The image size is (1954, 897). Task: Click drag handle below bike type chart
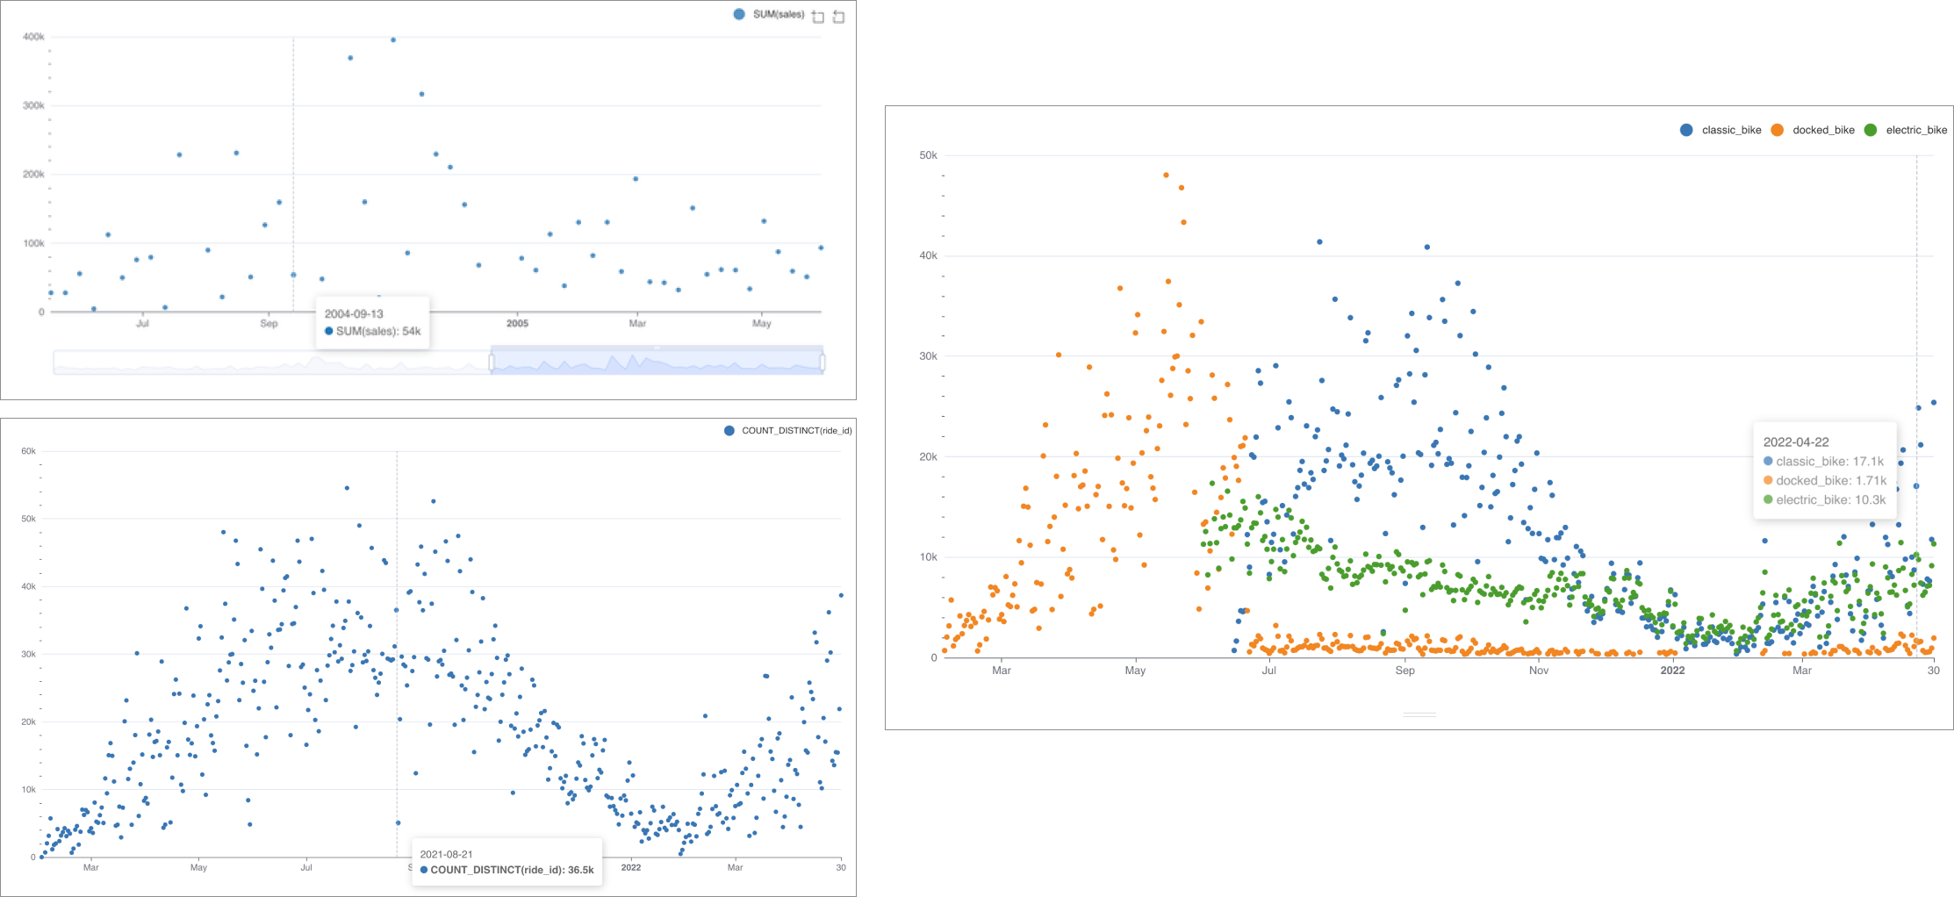pyautogui.click(x=1419, y=715)
